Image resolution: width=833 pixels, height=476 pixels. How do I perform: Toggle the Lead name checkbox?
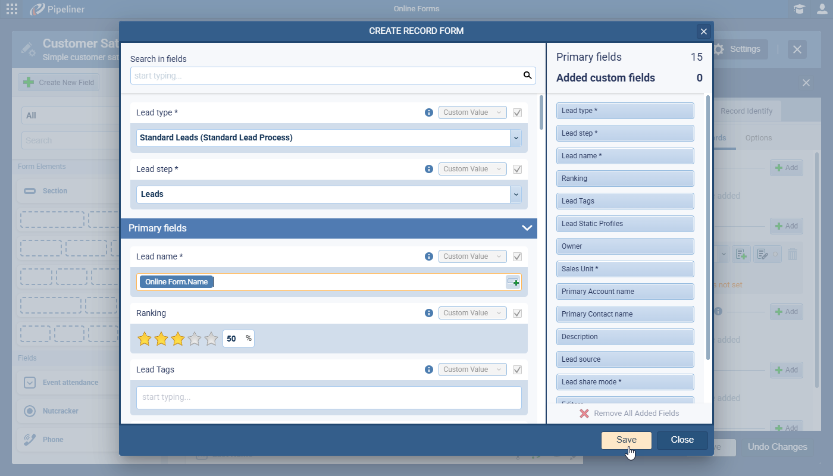517,256
